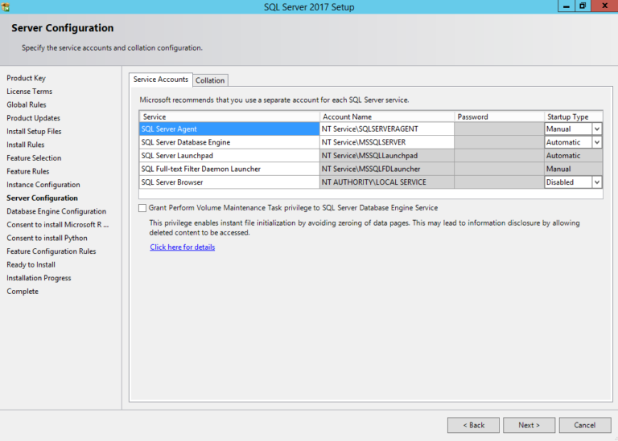
Task: Click the Next button
Action: point(529,425)
